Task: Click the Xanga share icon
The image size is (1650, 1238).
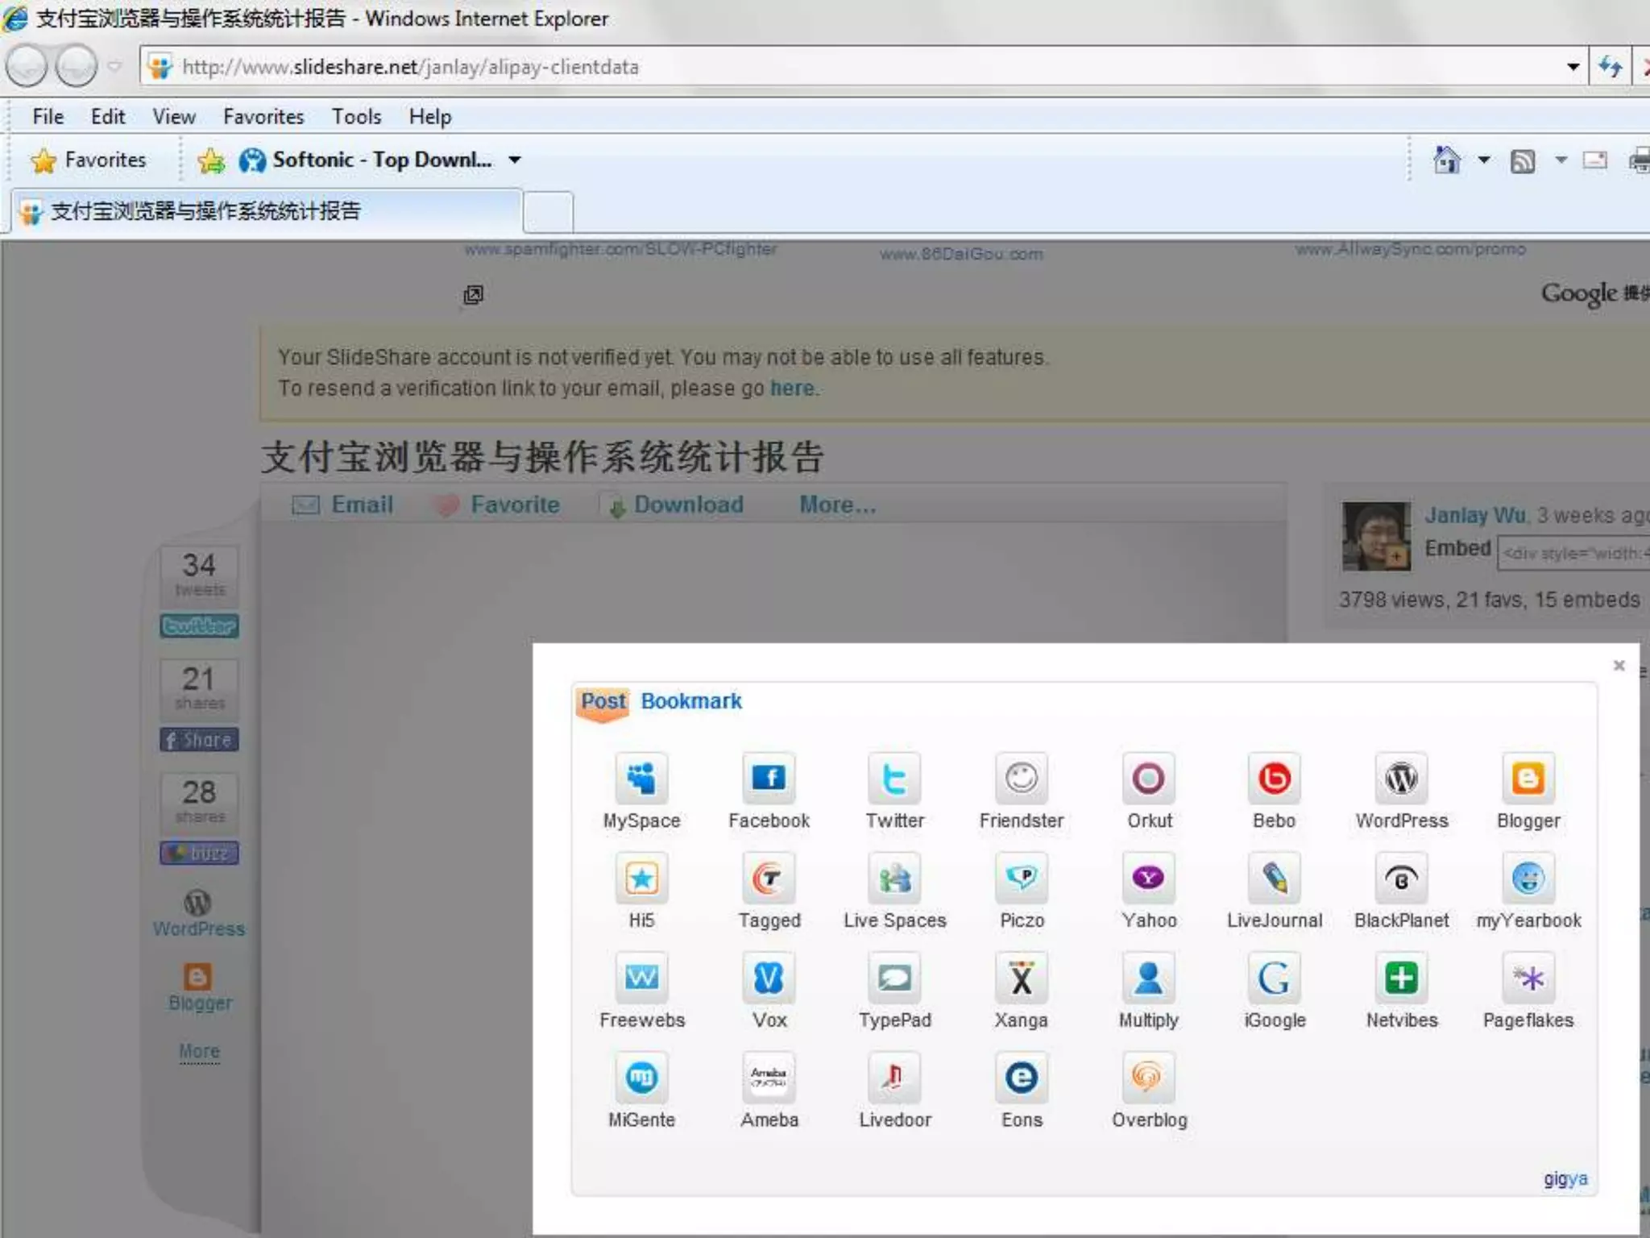Action: coord(1021,978)
